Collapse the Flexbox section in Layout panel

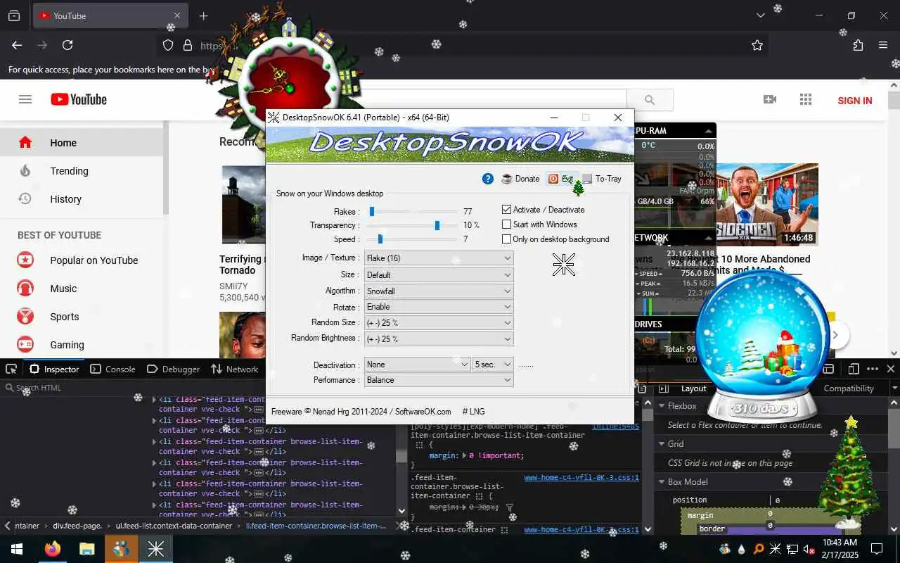662,406
